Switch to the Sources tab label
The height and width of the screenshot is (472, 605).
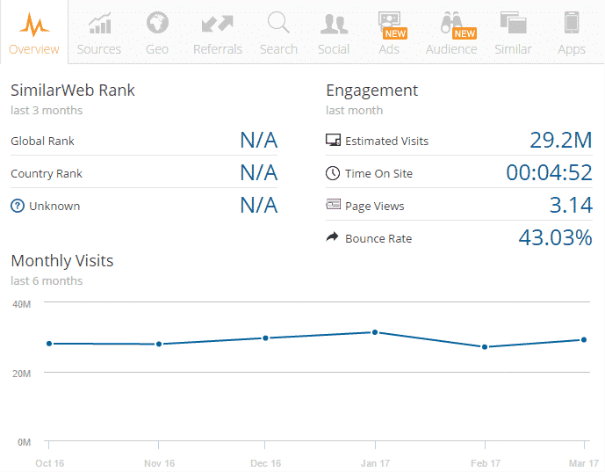click(x=99, y=49)
